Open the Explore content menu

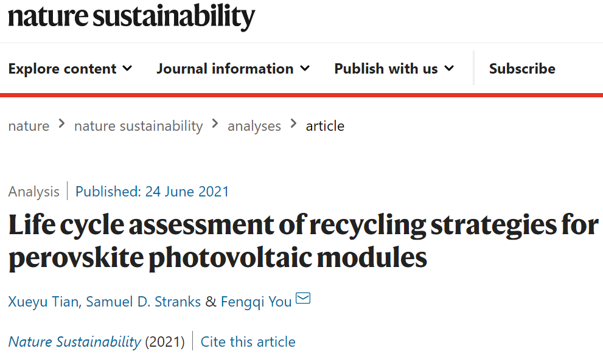[71, 69]
